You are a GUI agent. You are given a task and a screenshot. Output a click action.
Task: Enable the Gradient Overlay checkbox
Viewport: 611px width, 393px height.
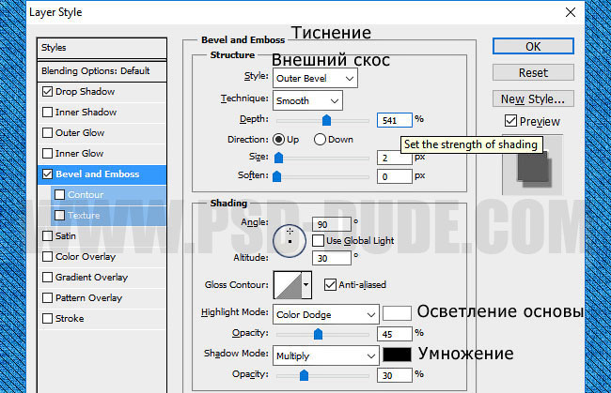[47, 277]
